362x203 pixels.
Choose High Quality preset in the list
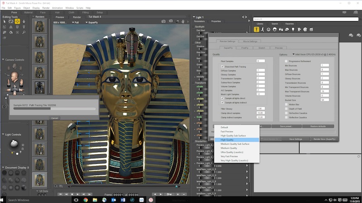click(x=237, y=140)
